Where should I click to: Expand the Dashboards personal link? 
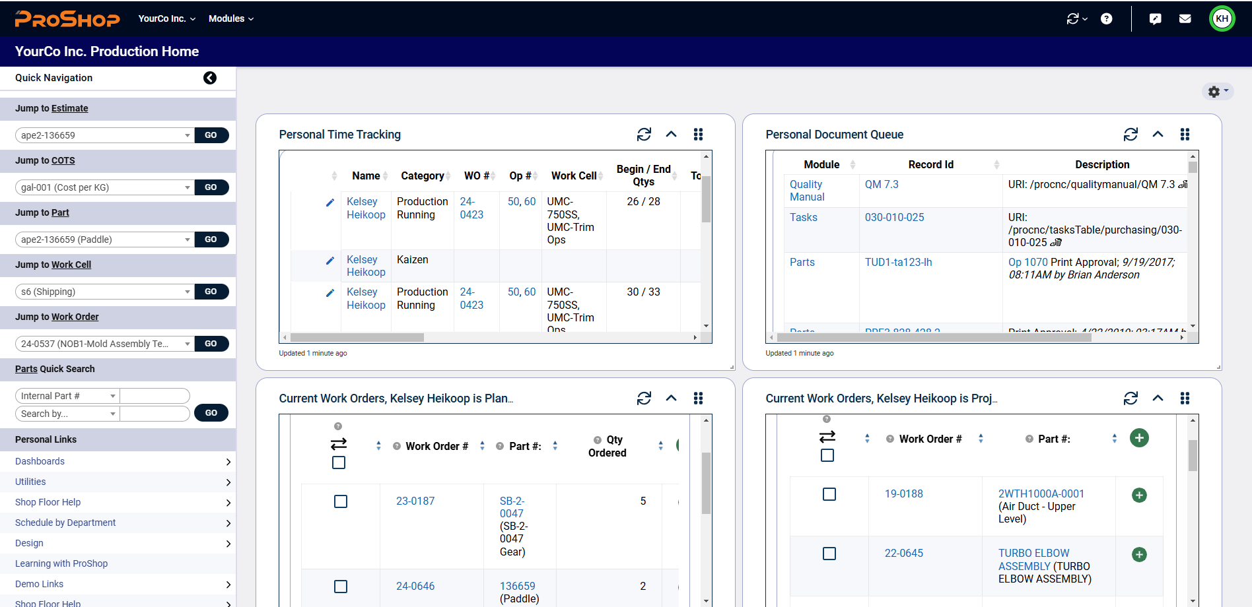click(228, 462)
